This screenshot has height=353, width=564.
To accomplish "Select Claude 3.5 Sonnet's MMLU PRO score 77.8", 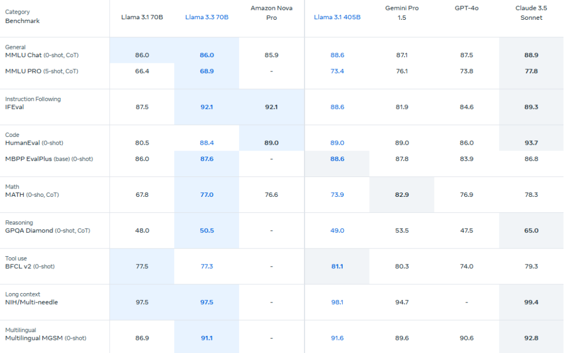I will 532,71.
